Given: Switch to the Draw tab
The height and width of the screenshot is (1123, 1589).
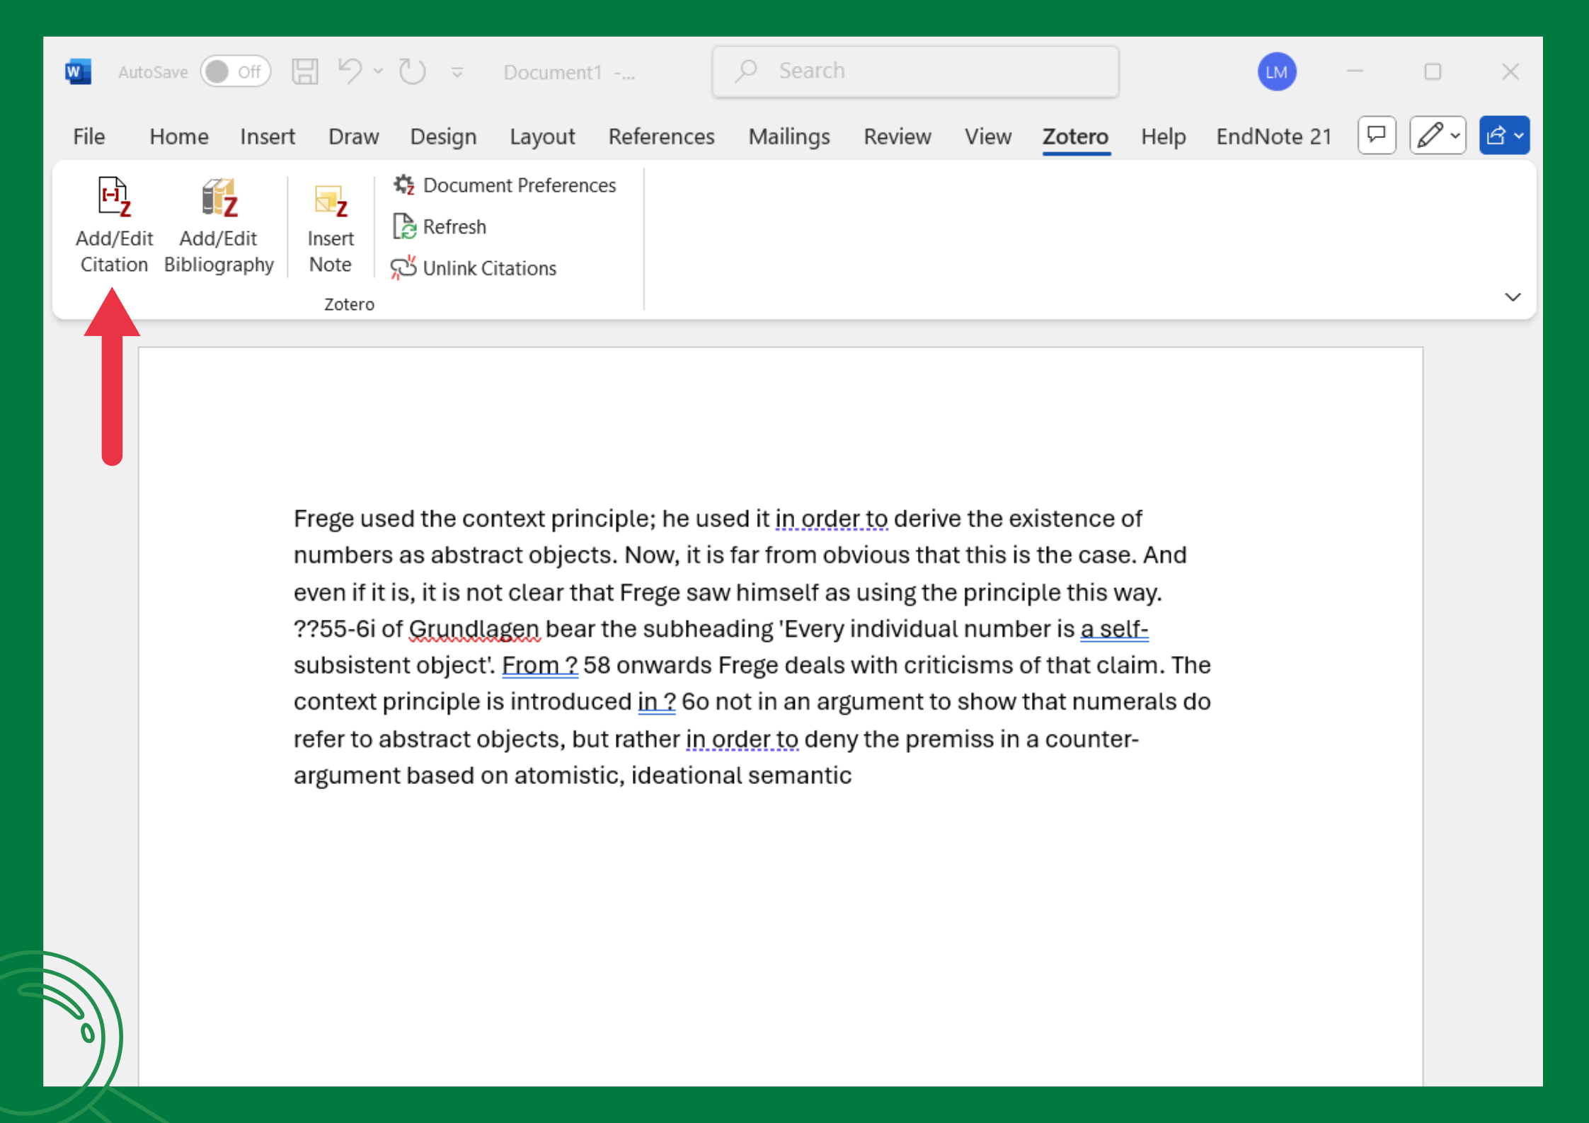Looking at the screenshot, I should pos(353,136).
